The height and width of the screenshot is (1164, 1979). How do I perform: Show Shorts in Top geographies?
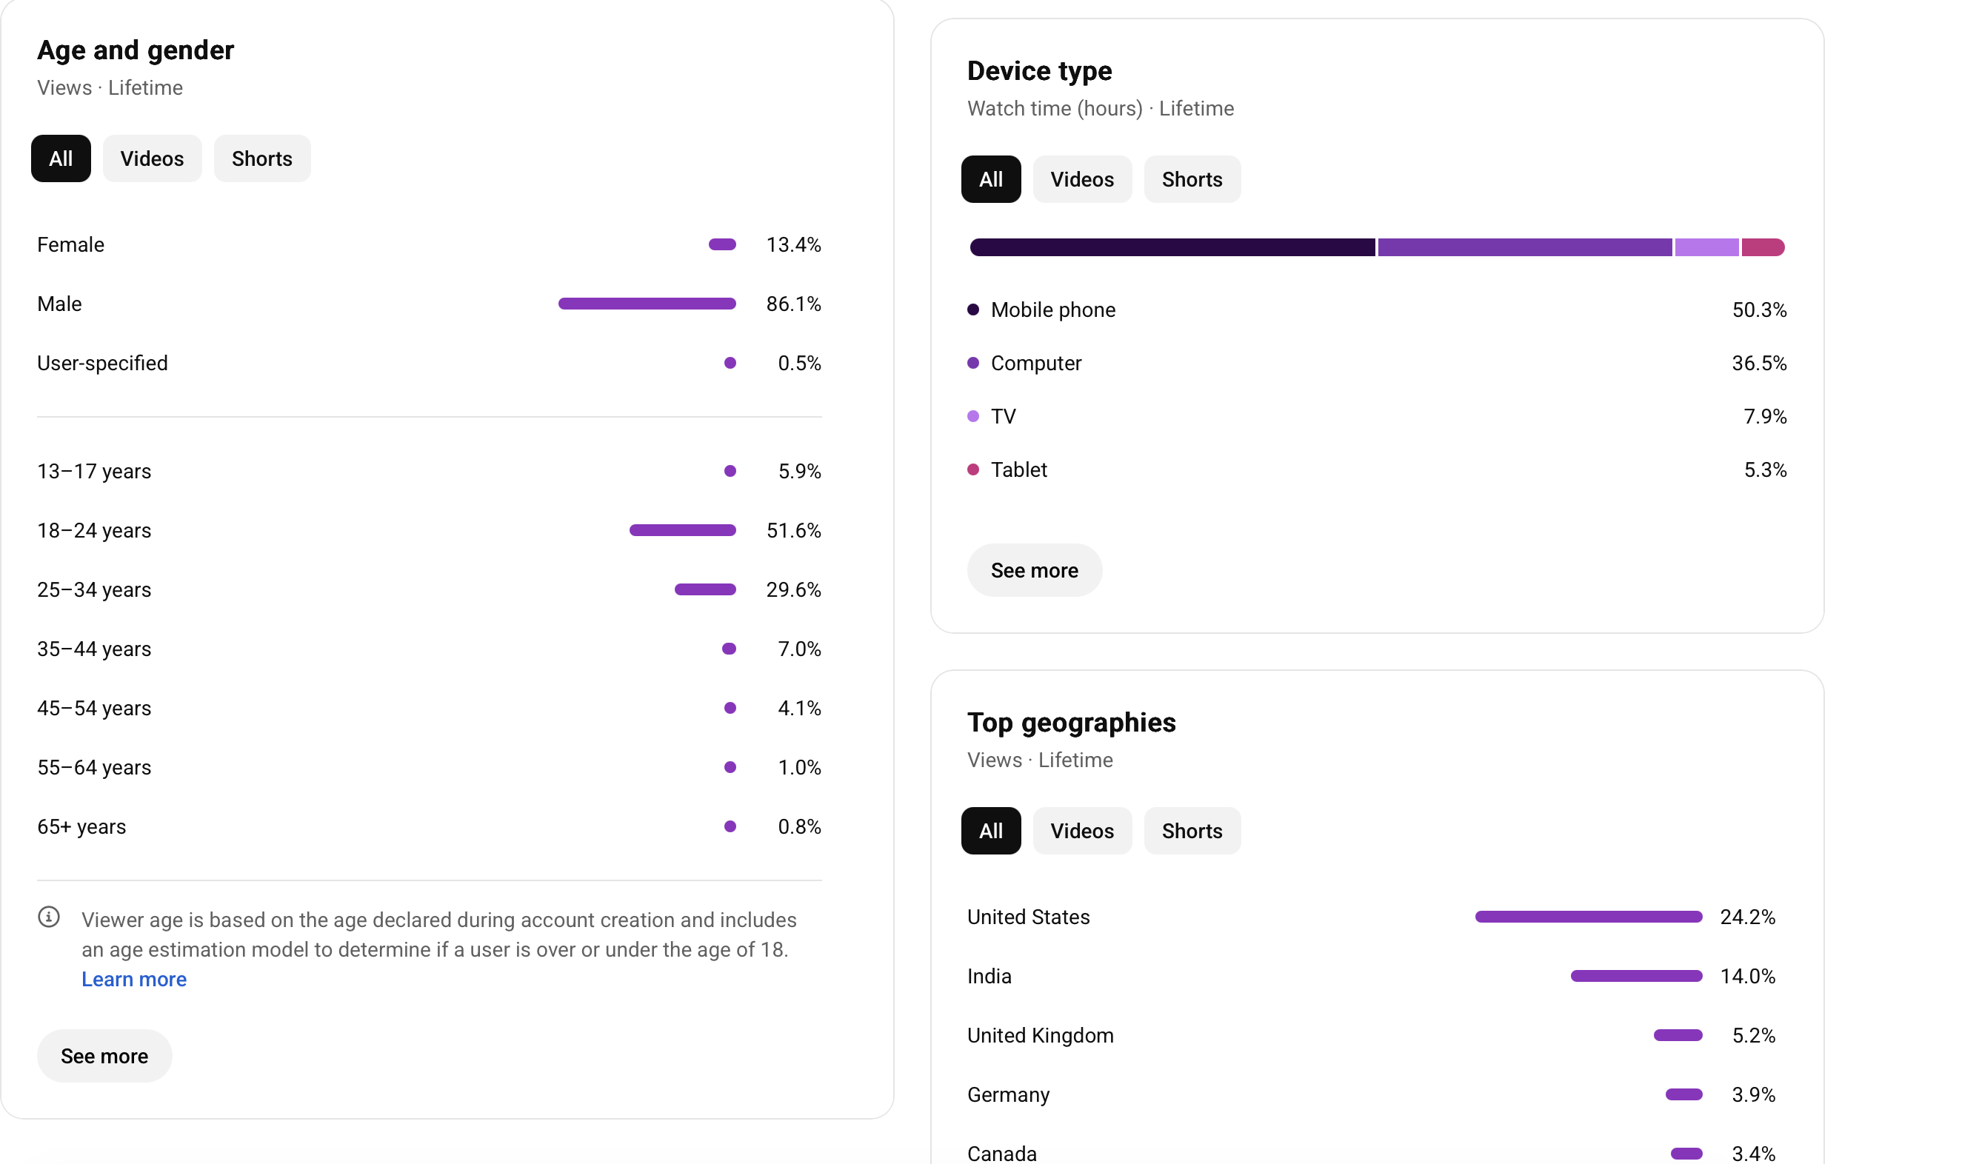click(1192, 832)
